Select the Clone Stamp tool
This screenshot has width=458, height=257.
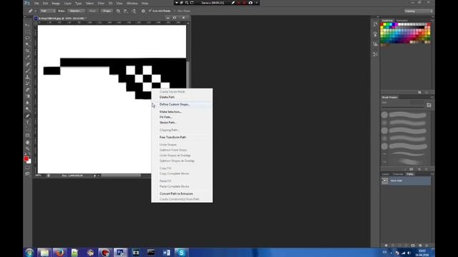27,77
